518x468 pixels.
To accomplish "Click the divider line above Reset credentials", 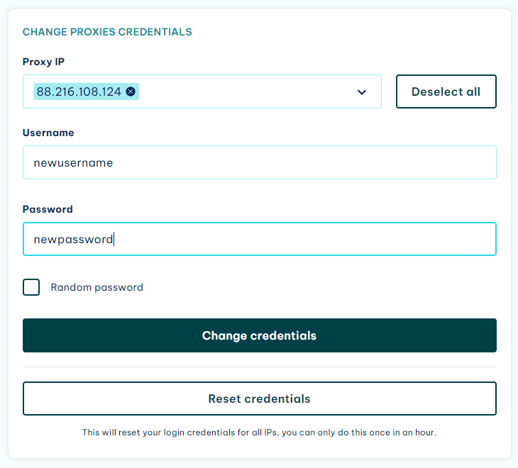I will coord(259,367).
